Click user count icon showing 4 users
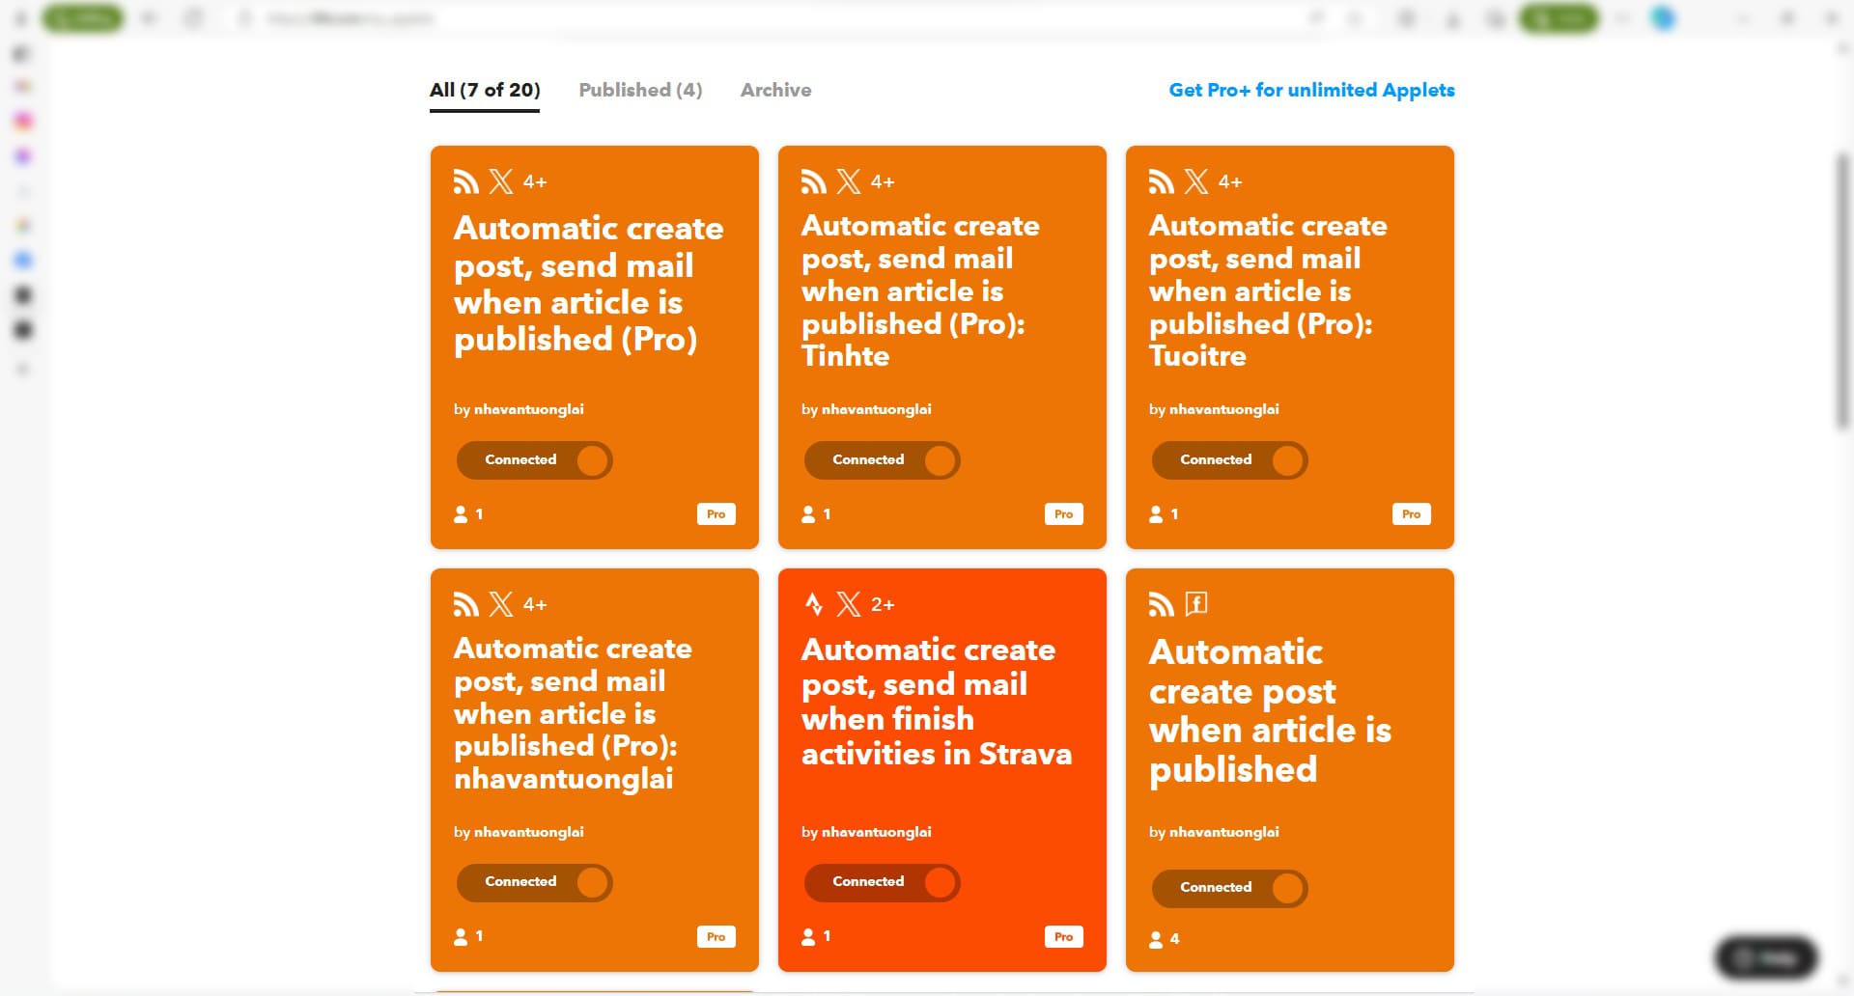Image resolution: width=1854 pixels, height=996 pixels. [x=1157, y=939]
